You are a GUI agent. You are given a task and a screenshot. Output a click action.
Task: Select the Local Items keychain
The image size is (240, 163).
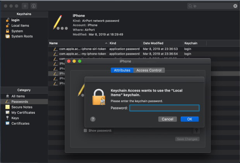pyautogui.click(x=20, y=26)
